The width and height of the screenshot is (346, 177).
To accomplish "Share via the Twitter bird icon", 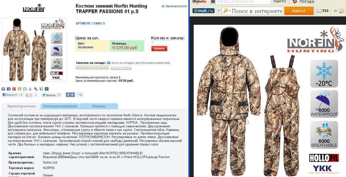I will (x=25, y=89).
